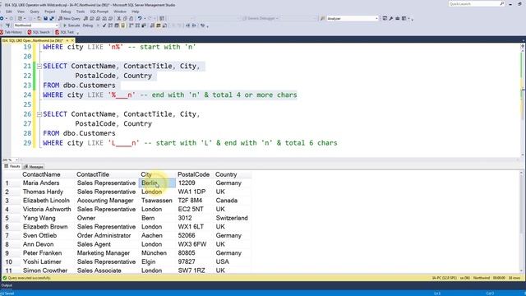Toggle IntelliSense Enabled button
This screenshot has height=296, width=526.
tap(122, 25)
